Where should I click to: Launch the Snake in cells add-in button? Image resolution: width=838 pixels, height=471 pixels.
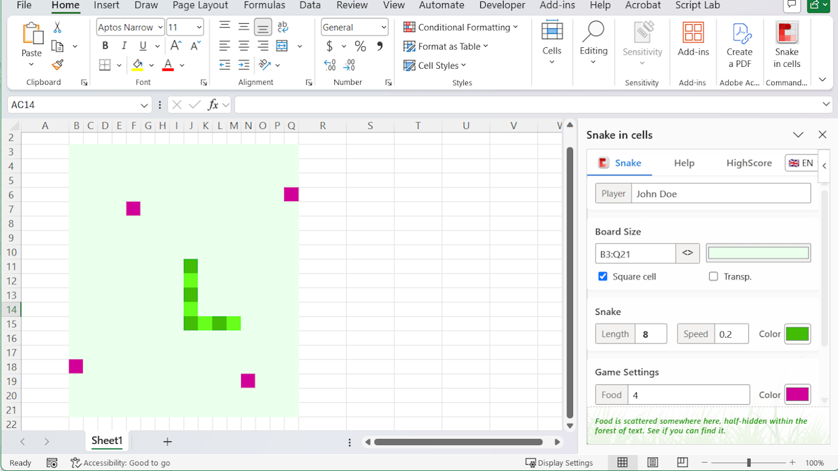[x=786, y=46]
